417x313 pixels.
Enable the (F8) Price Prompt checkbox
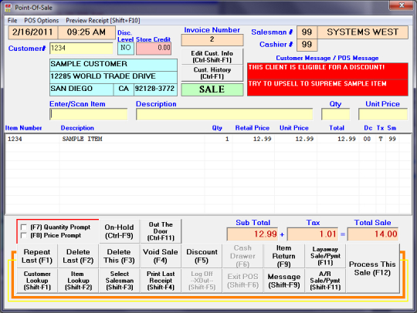(24, 235)
